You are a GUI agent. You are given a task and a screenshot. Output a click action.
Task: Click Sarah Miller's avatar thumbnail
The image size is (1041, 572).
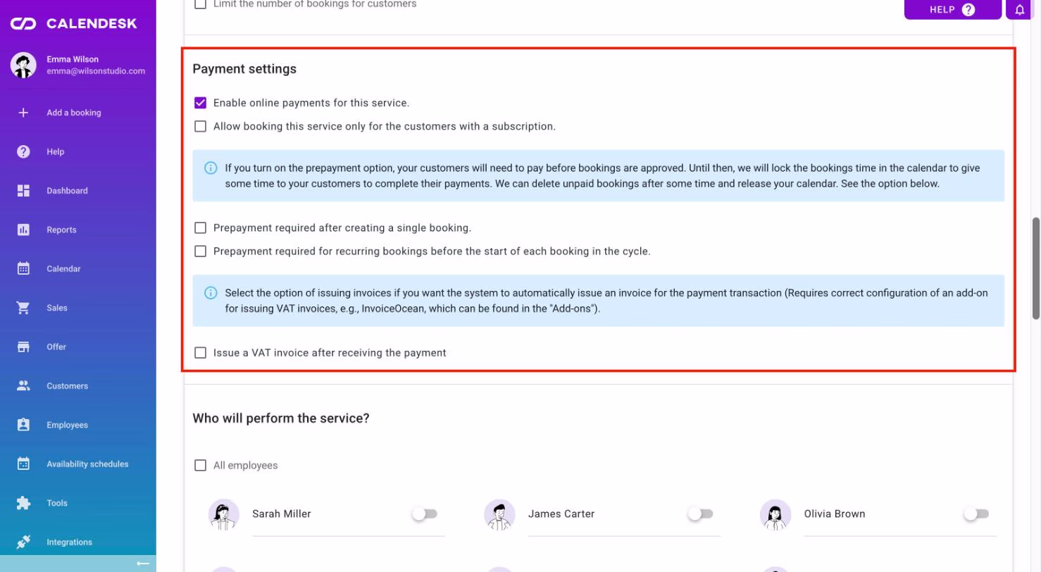[224, 514]
